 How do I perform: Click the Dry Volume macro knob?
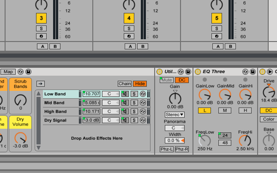pyautogui.click(x=20, y=138)
